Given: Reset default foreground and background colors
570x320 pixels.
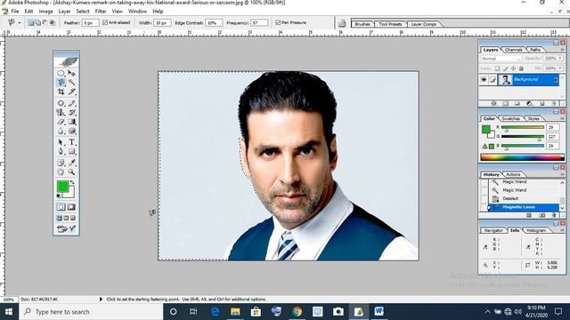Looking at the screenshot, I should [x=59, y=196].
